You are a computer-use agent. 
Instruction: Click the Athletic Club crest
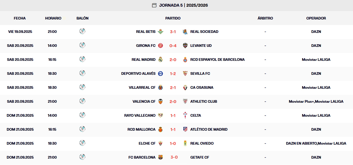(185, 102)
